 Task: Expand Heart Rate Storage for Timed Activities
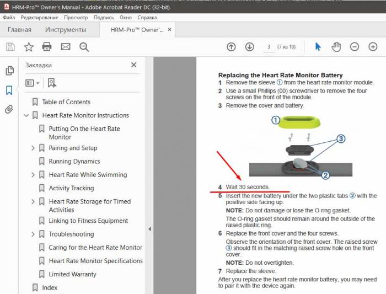[33, 202]
